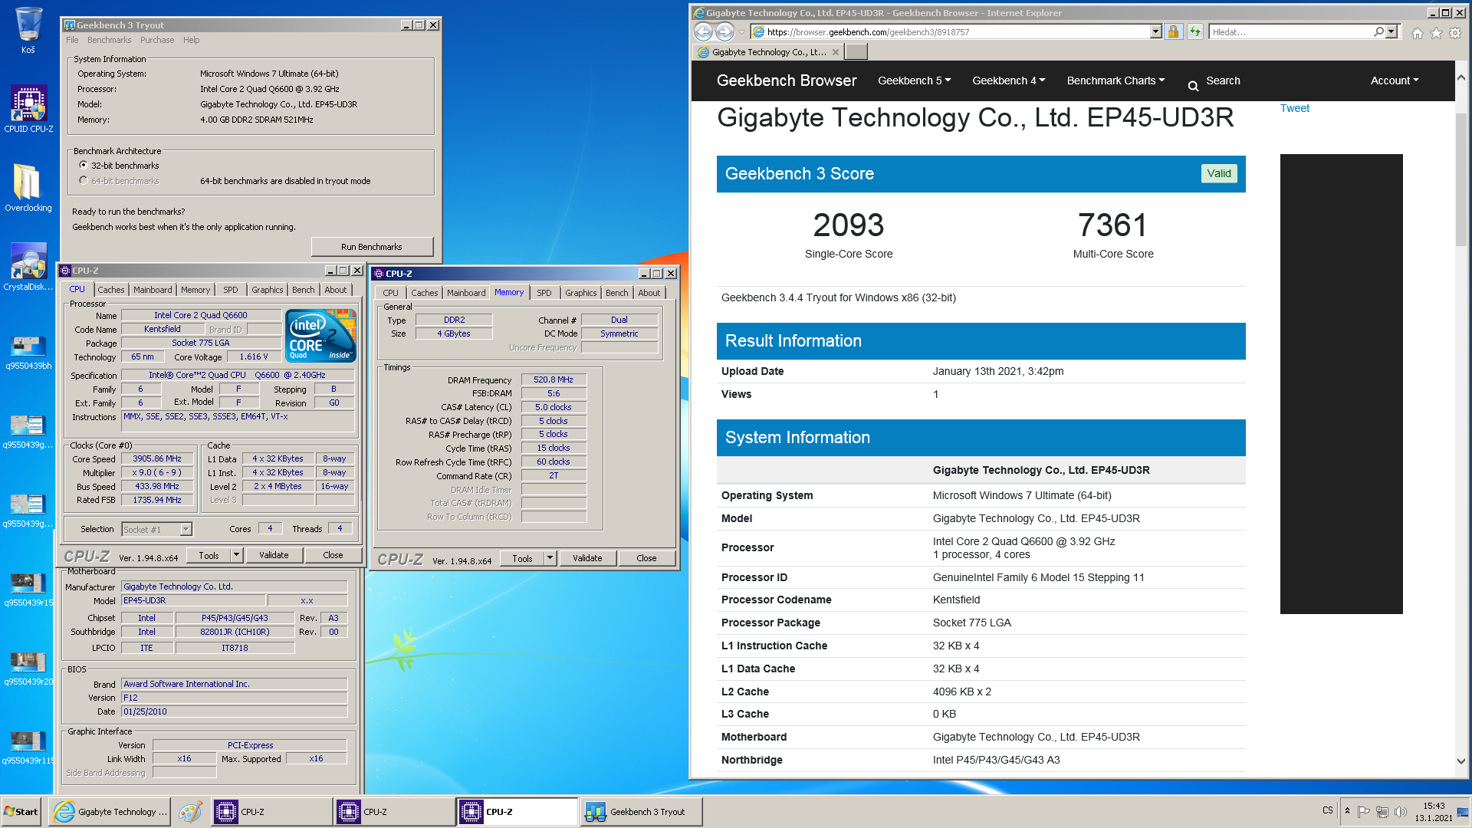
Task: Switch to the Mainboard tab in the Memory CPU-Z window
Action: (x=466, y=293)
